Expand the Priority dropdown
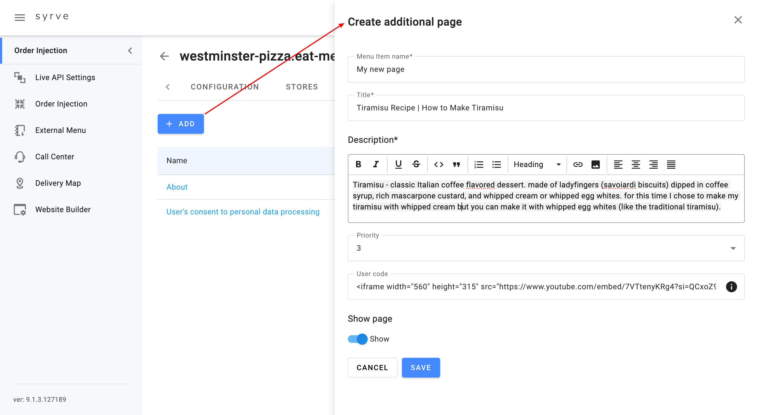 click(733, 248)
